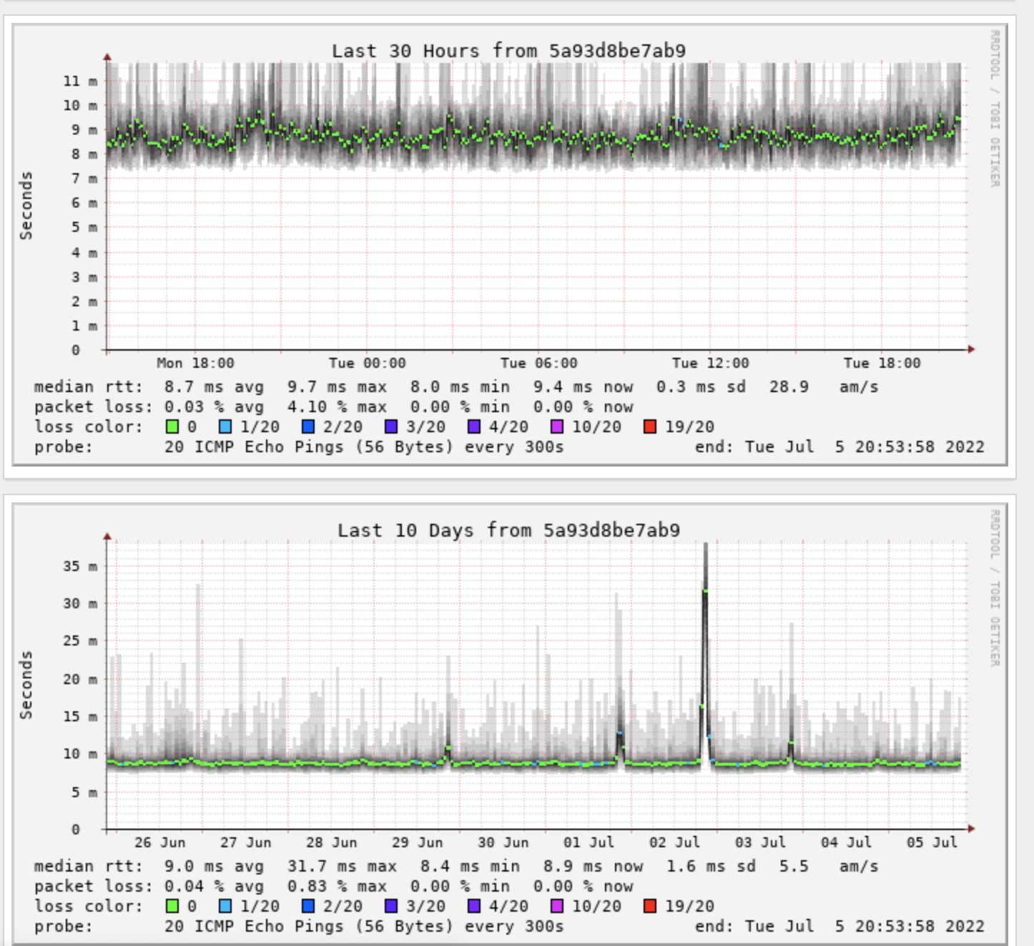Screen dimensions: 1034x946
Task: Click '0.3 ms sd' value
Action: [701, 387]
